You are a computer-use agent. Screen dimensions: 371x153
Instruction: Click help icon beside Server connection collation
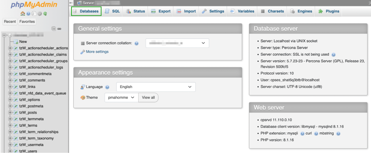pos(136,43)
